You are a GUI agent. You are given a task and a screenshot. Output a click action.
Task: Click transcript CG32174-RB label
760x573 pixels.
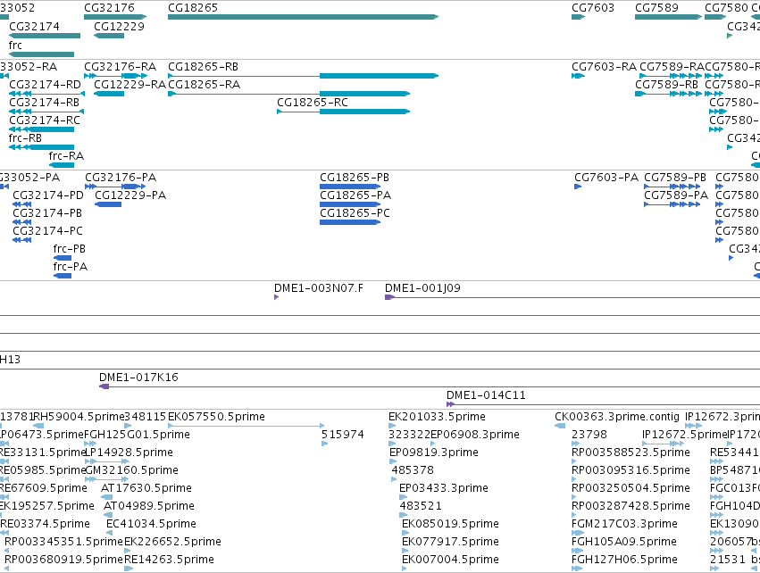pyautogui.click(x=44, y=103)
